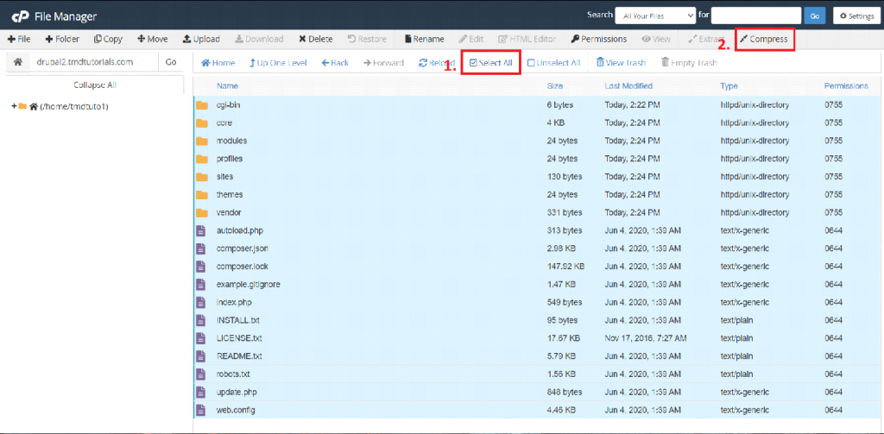Expand the /home/tmdtuto1 tree node
This screenshot has height=434, width=884.
[14, 106]
